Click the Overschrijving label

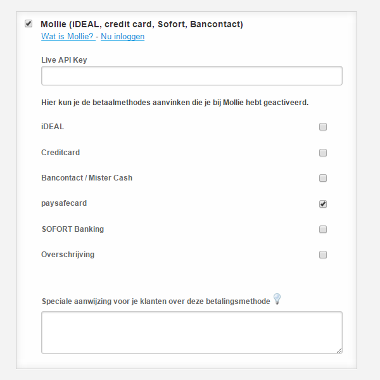68,255
